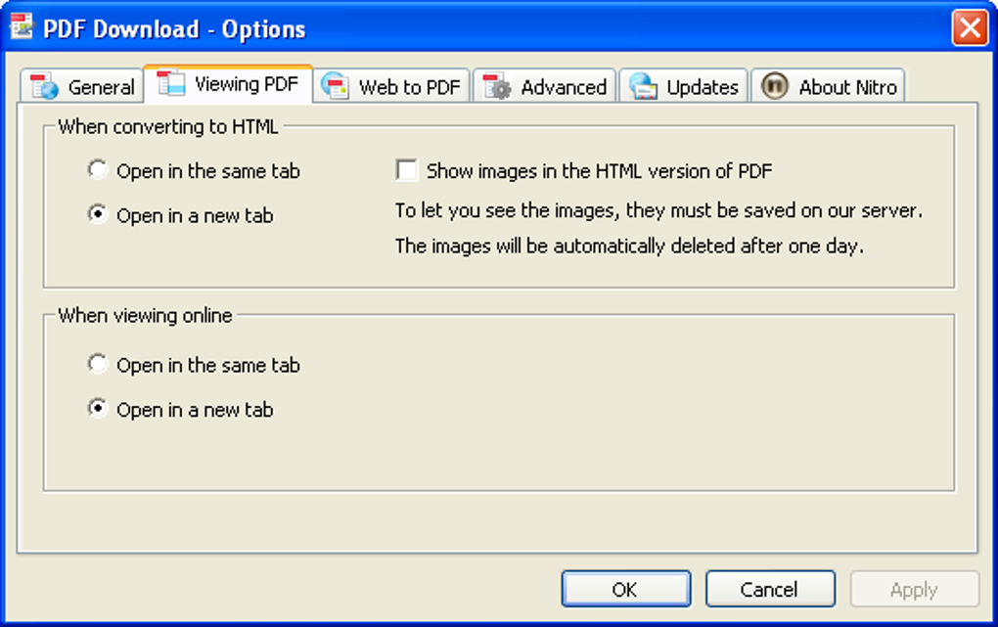Enable Show images in HTML version checkbox
Screen dimensions: 998x627
click(x=406, y=170)
